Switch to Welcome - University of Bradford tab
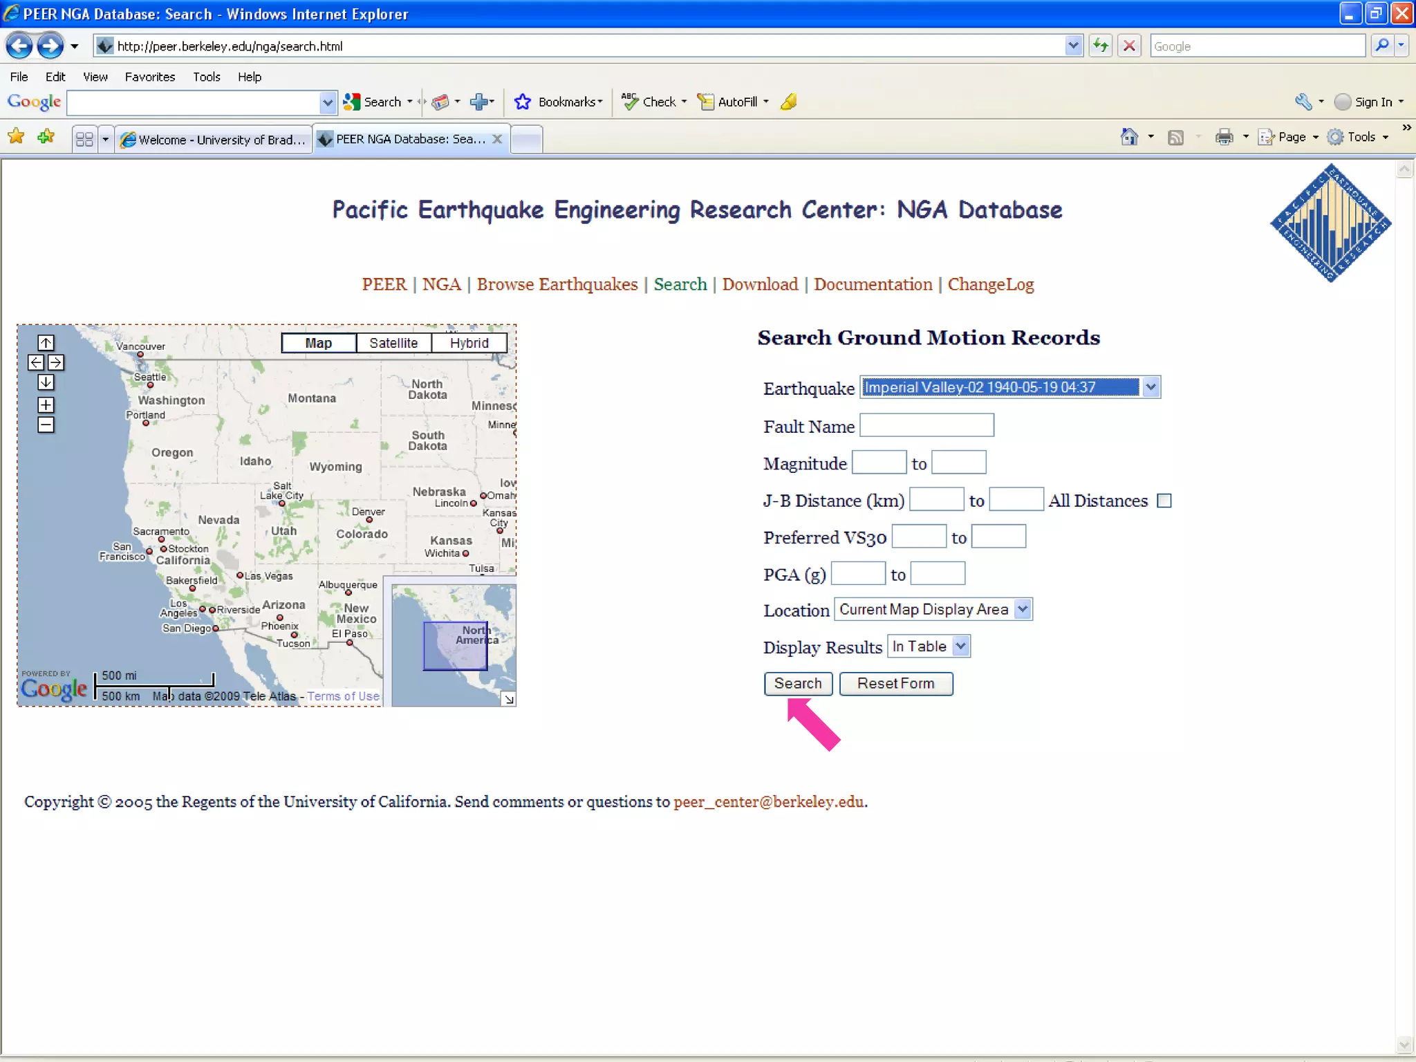The width and height of the screenshot is (1416, 1062). 214,140
